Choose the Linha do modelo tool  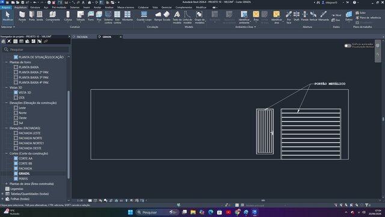click(187, 17)
